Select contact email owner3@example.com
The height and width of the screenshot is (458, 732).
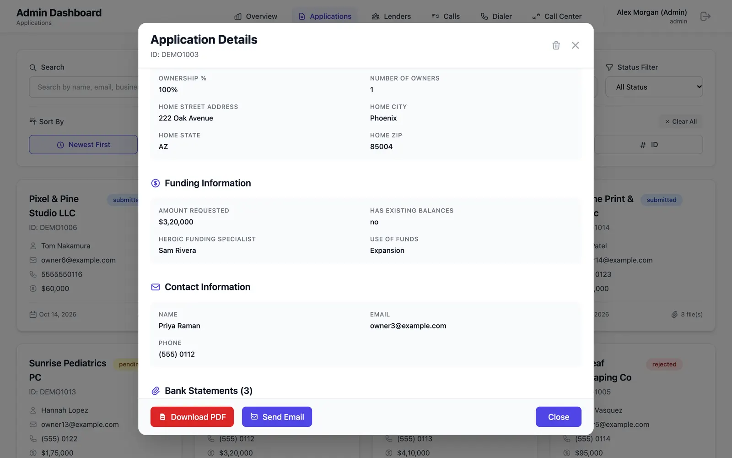[x=408, y=326]
